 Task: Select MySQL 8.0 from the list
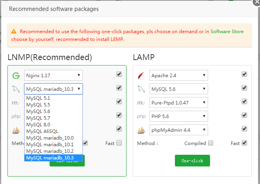[x=38, y=125]
